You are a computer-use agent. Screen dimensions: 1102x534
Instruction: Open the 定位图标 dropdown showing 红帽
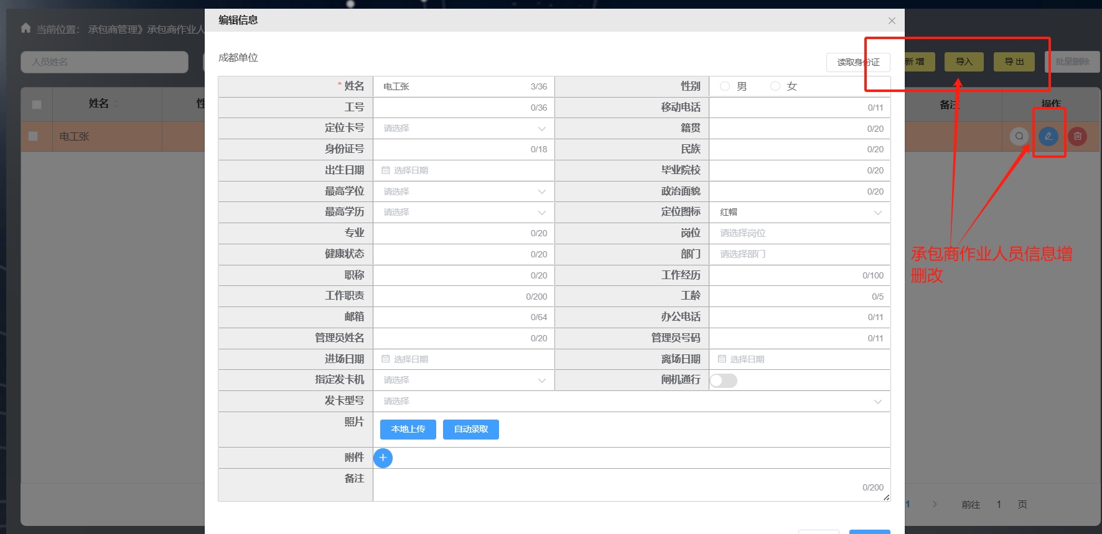799,213
